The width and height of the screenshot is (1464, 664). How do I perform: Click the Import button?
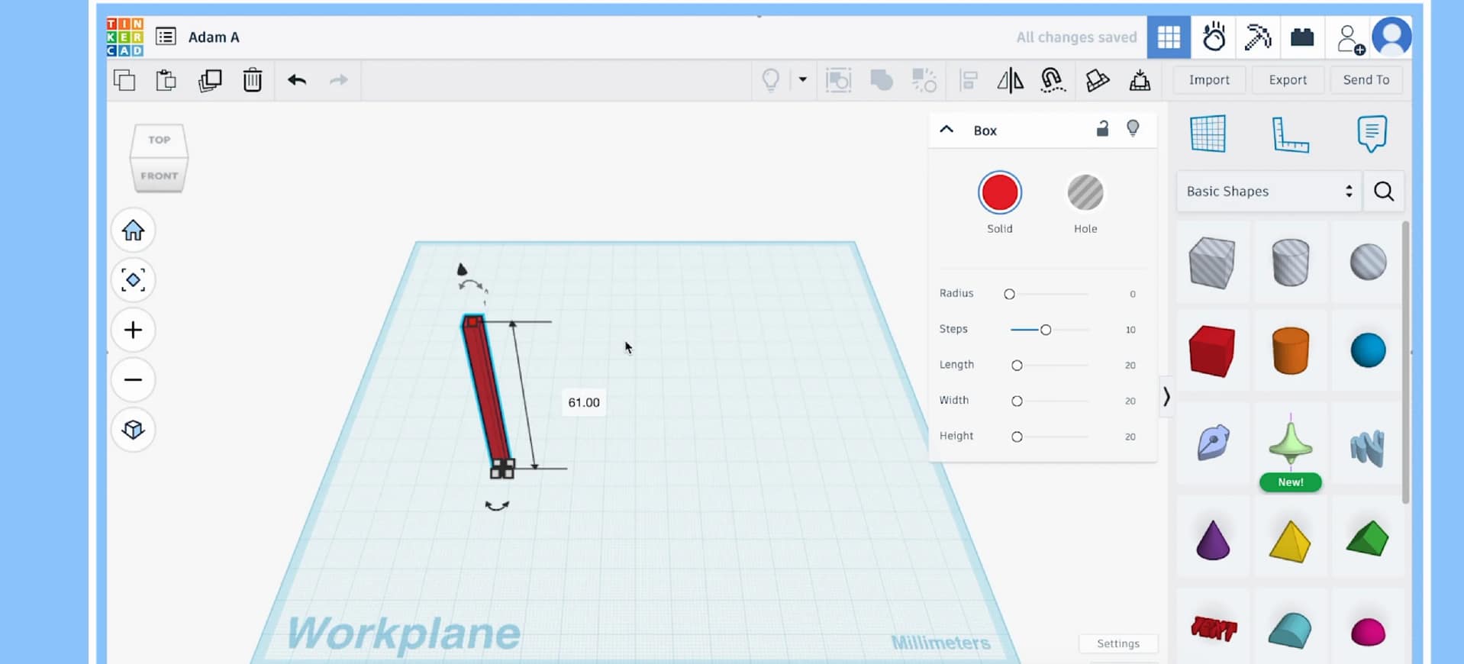pos(1209,79)
